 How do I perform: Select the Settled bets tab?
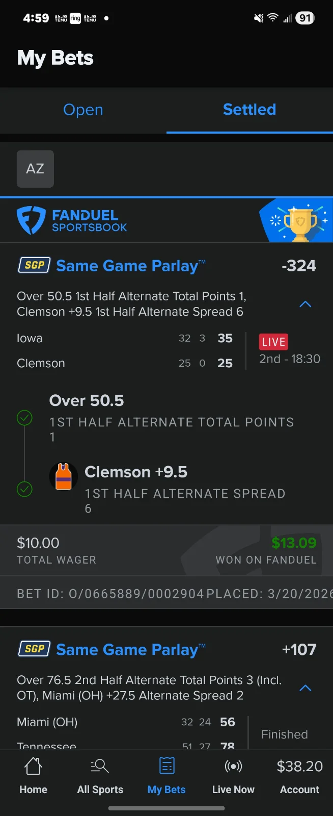tap(249, 110)
